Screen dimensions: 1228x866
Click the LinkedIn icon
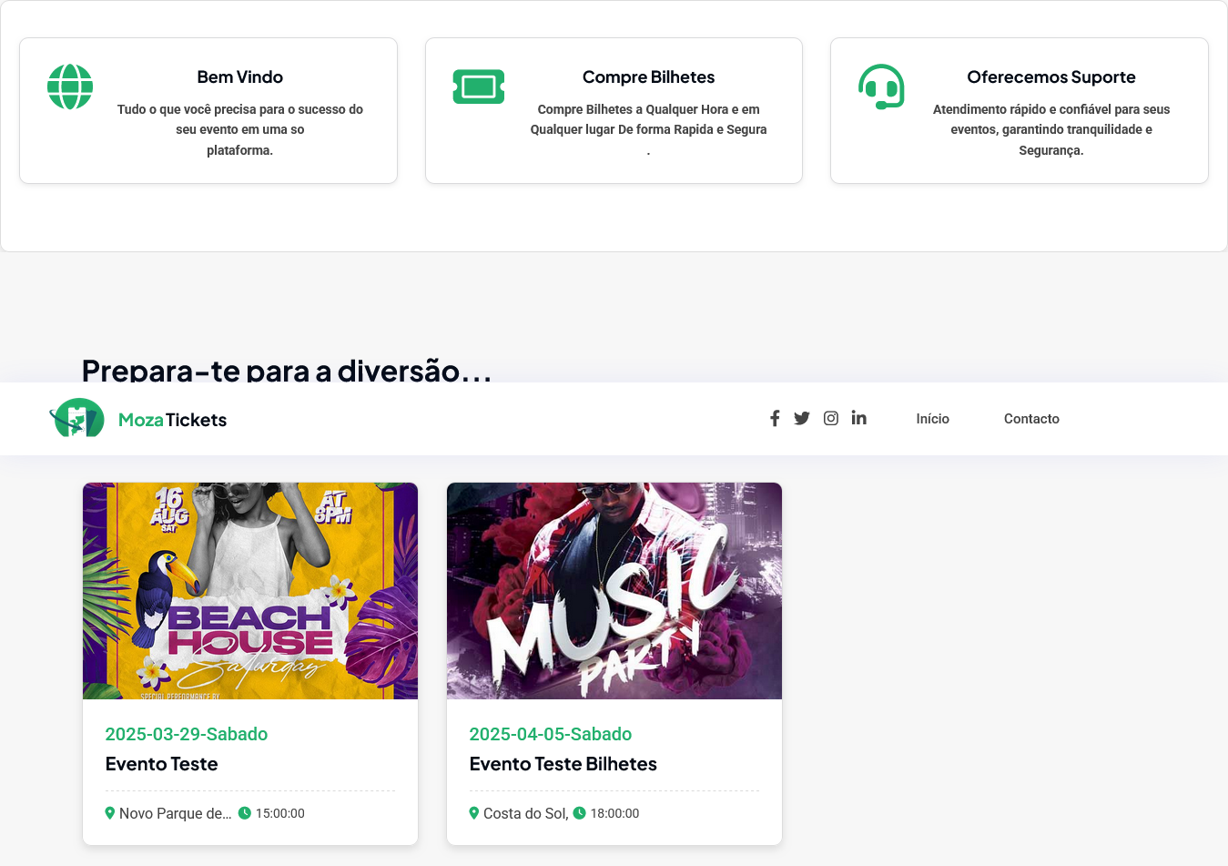coord(858,418)
